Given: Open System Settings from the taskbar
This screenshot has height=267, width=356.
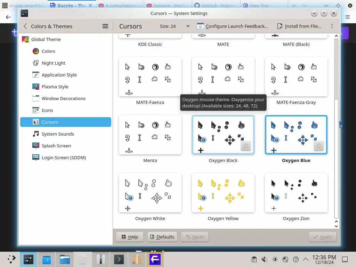Looking at the screenshot, I should (29, 259).
